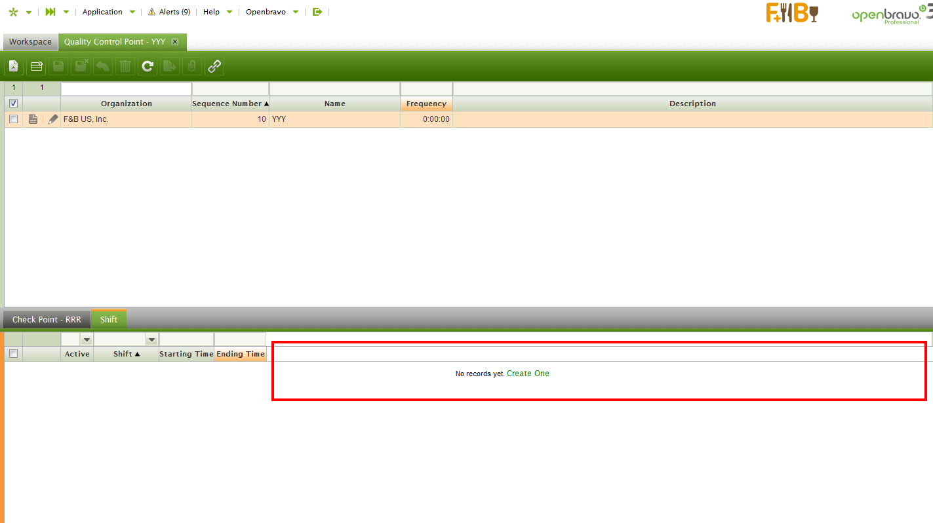The image size is (933, 523).
Task: Open the Openbravo user menu
Action: [x=272, y=12]
